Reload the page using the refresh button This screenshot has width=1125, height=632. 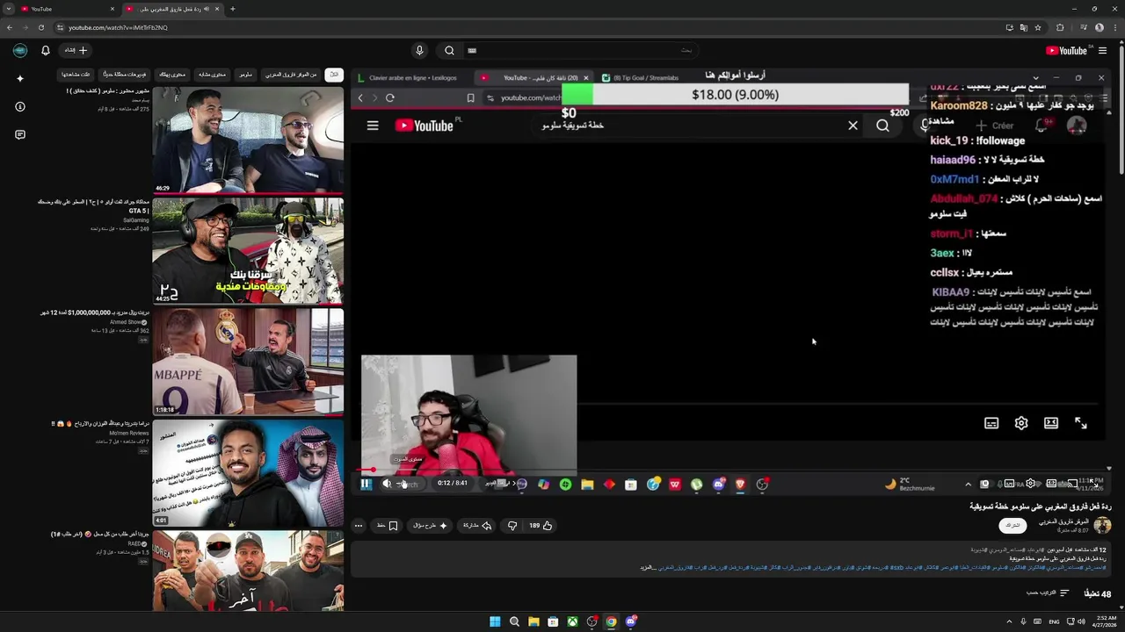click(x=40, y=27)
